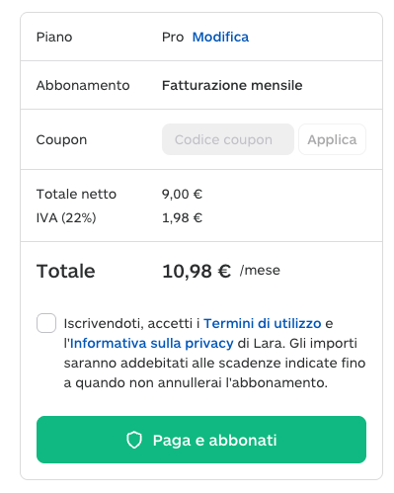
Task: Click the Coupon row label
Action: pos(61,139)
